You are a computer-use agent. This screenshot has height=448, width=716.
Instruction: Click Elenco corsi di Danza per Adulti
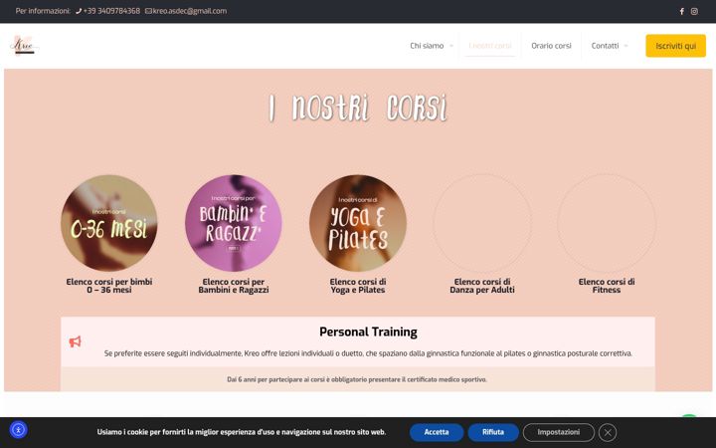(x=482, y=286)
